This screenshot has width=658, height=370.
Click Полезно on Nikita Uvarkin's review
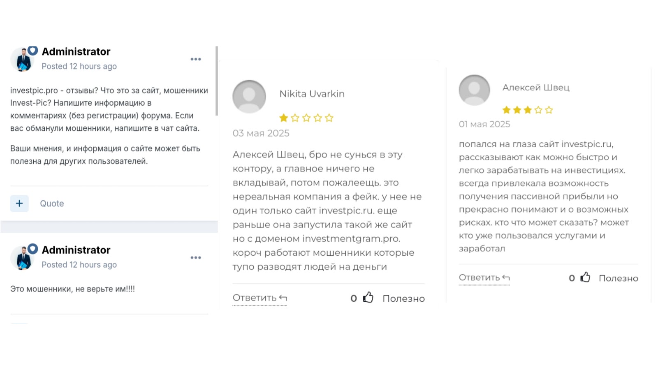click(x=403, y=299)
